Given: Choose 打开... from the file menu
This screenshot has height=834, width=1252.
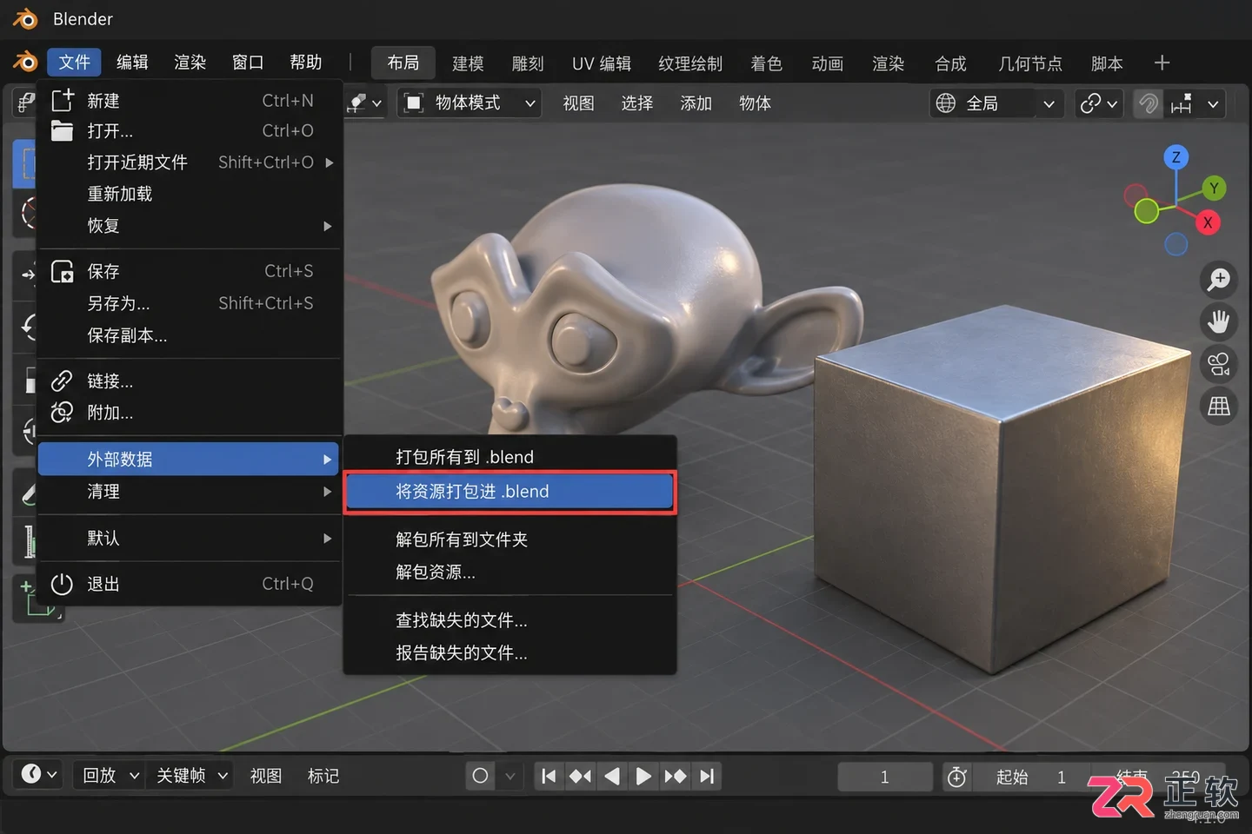Looking at the screenshot, I should pos(190,131).
